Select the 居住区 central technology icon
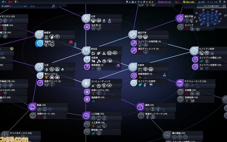This screenshot has height=142, width=227. point(86,51)
